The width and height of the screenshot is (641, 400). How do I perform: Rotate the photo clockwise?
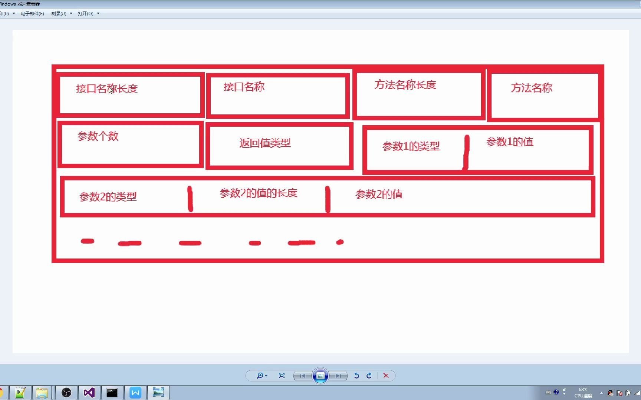click(x=369, y=376)
